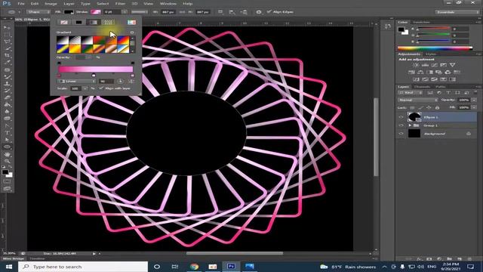Click the path alignment icon in the options bar

tap(232, 12)
